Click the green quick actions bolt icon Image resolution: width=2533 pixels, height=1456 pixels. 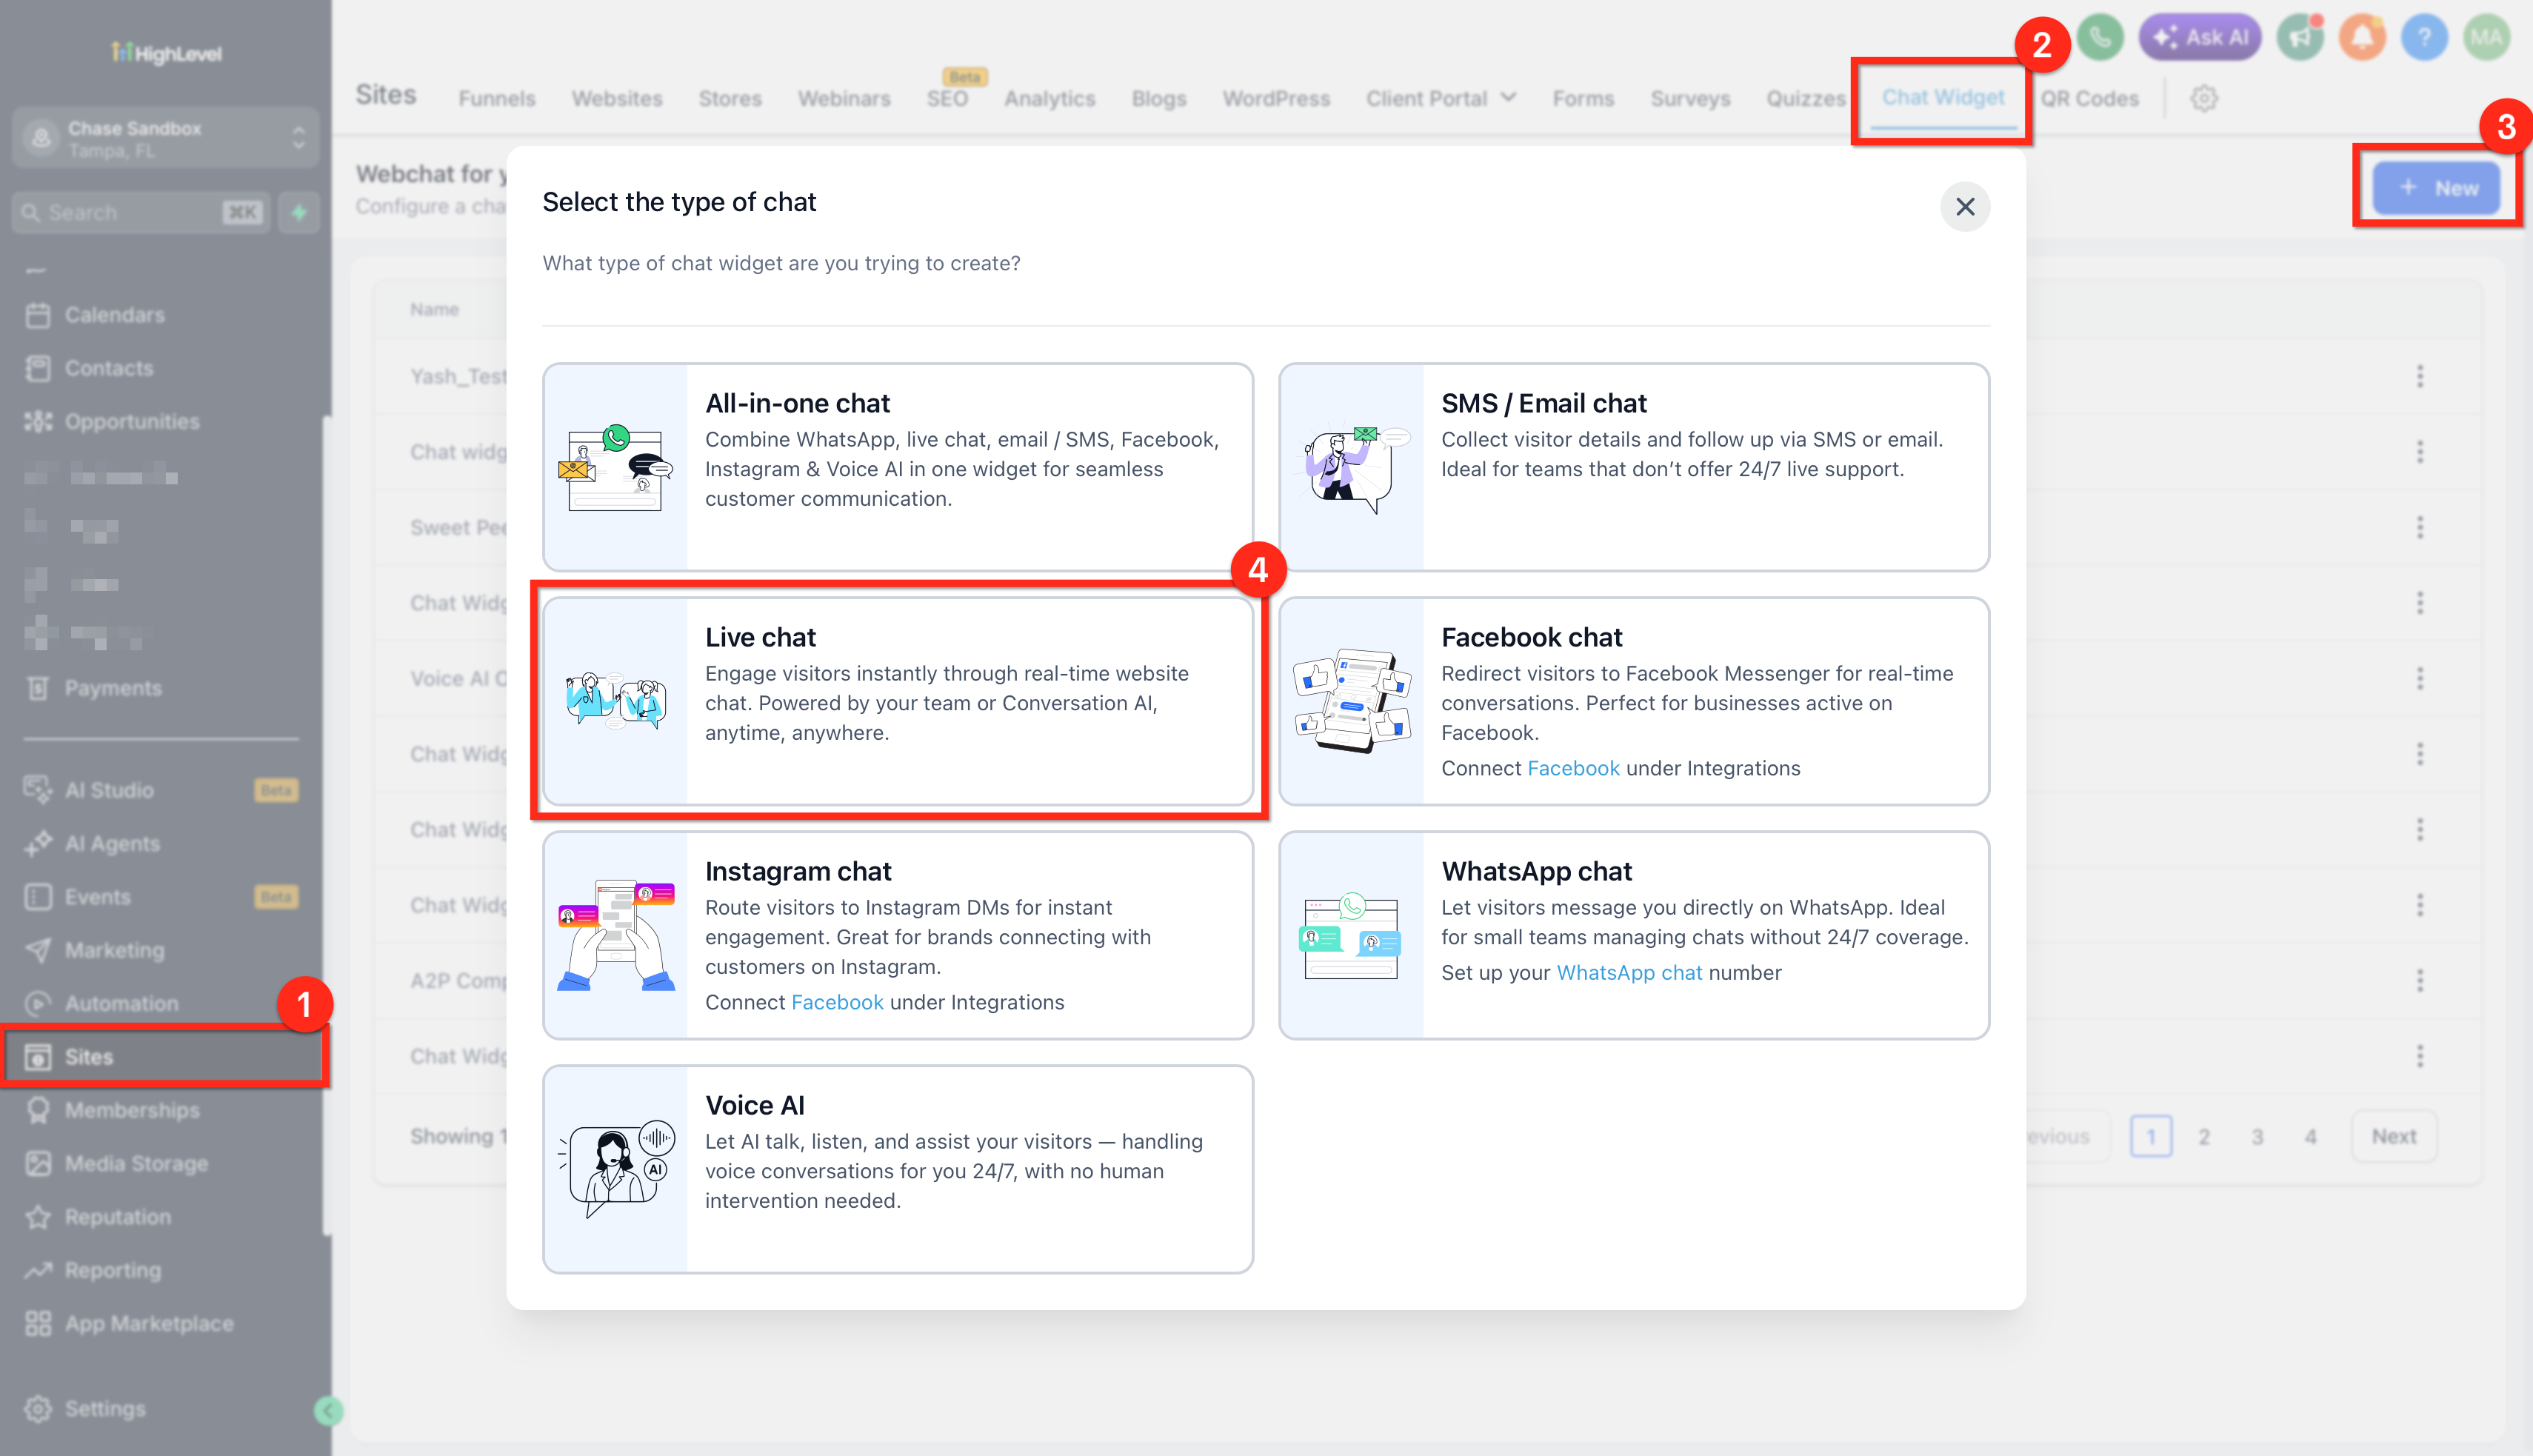pyautogui.click(x=299, y=213)
